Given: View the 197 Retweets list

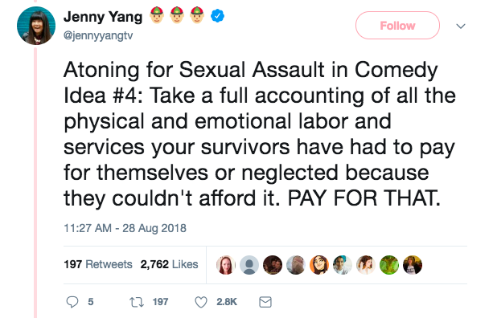Looking at the screenshot, I should pyautogui.click(x=98, y=264).
